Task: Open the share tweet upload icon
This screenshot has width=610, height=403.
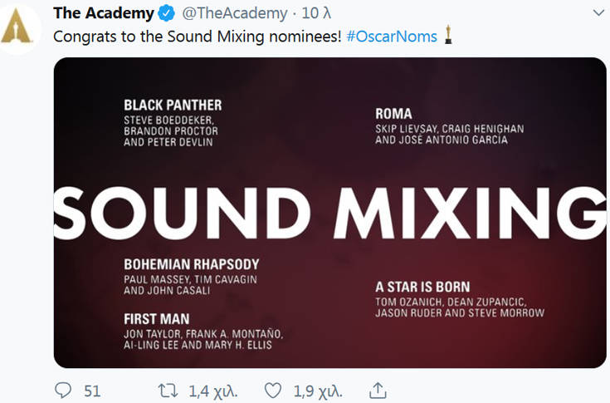Action: point(378,390)
